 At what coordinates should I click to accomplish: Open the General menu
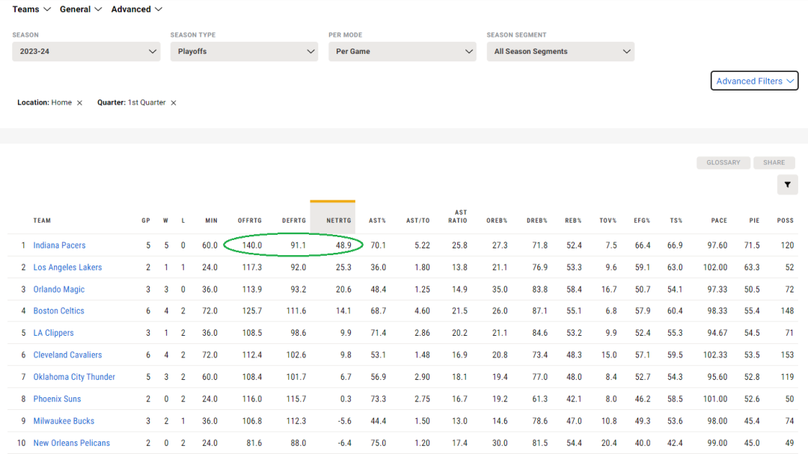(81, 9)
